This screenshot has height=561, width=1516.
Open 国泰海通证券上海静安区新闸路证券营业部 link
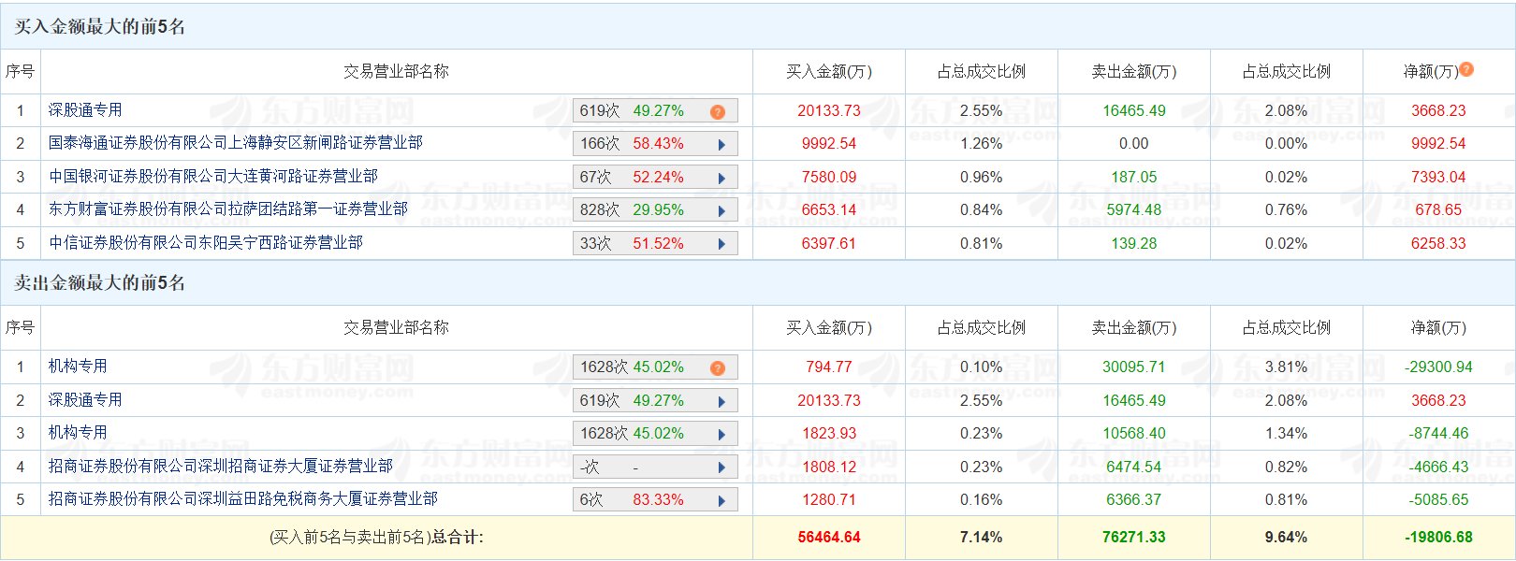pyautogui.click(x=236, y=143)
